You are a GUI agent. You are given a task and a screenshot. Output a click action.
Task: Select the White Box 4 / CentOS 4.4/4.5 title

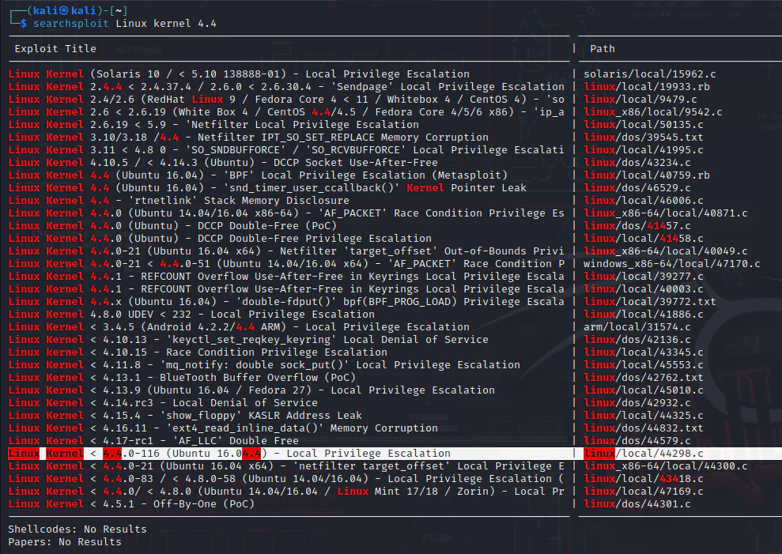click(x=286, y=112)
